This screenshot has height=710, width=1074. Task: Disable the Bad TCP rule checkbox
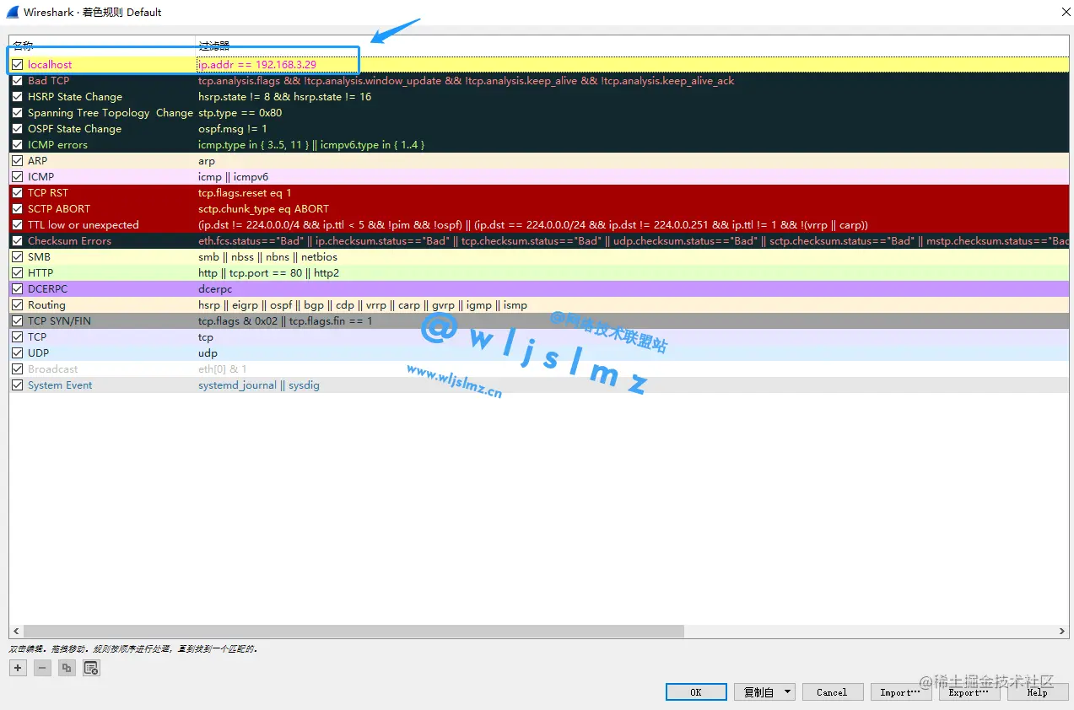(x=18, y=81)
